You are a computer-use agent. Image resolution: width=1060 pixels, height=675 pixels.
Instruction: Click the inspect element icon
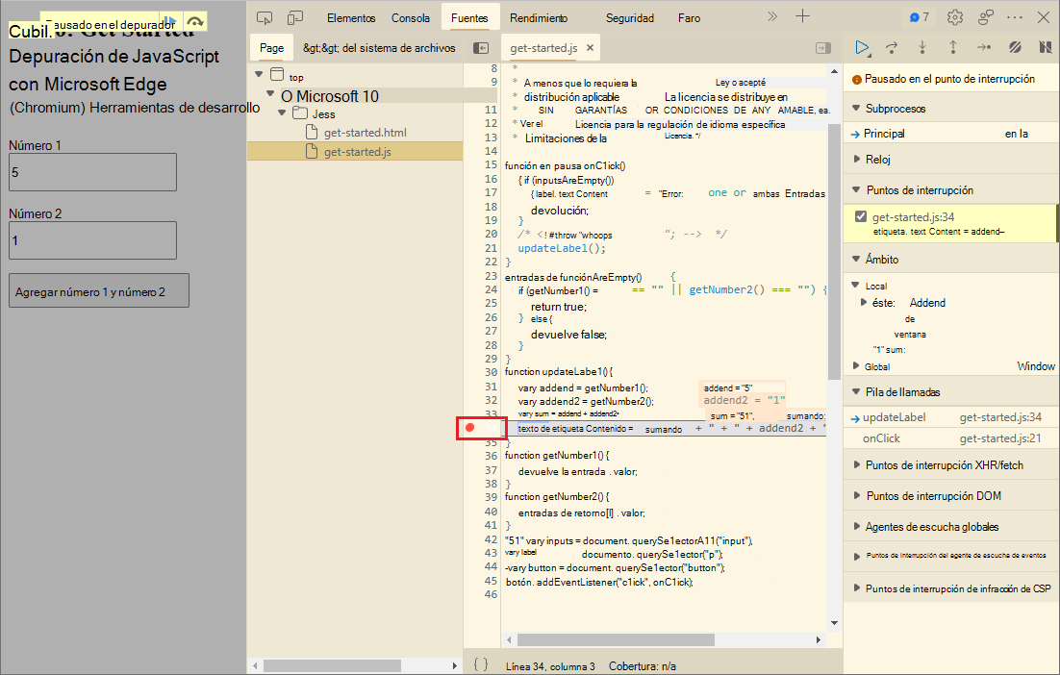pyautogui.click(x=265, y=17)
